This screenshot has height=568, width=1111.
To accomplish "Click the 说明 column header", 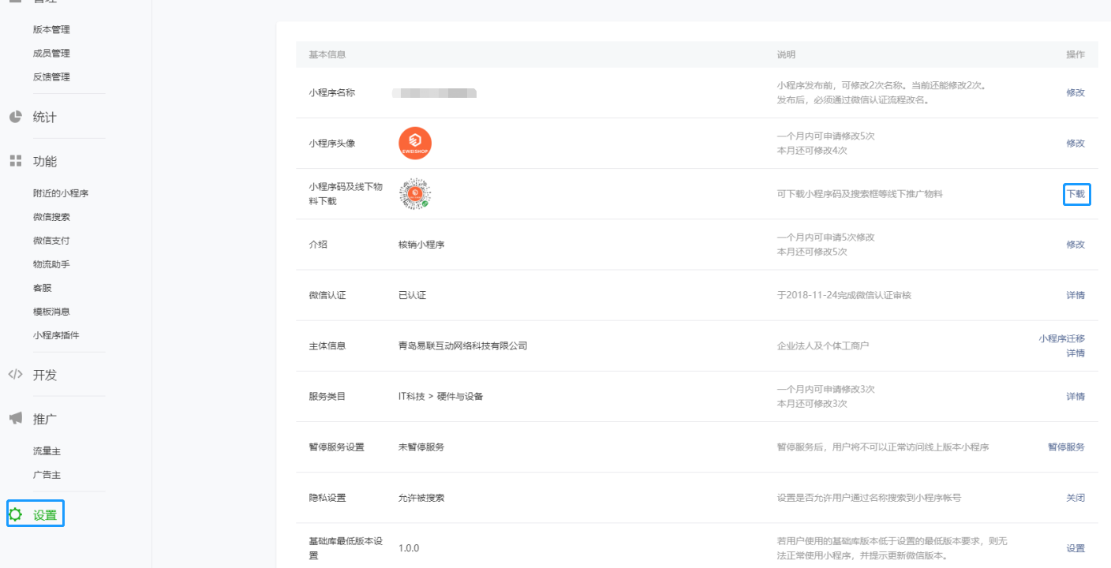I will coord(786,54).
